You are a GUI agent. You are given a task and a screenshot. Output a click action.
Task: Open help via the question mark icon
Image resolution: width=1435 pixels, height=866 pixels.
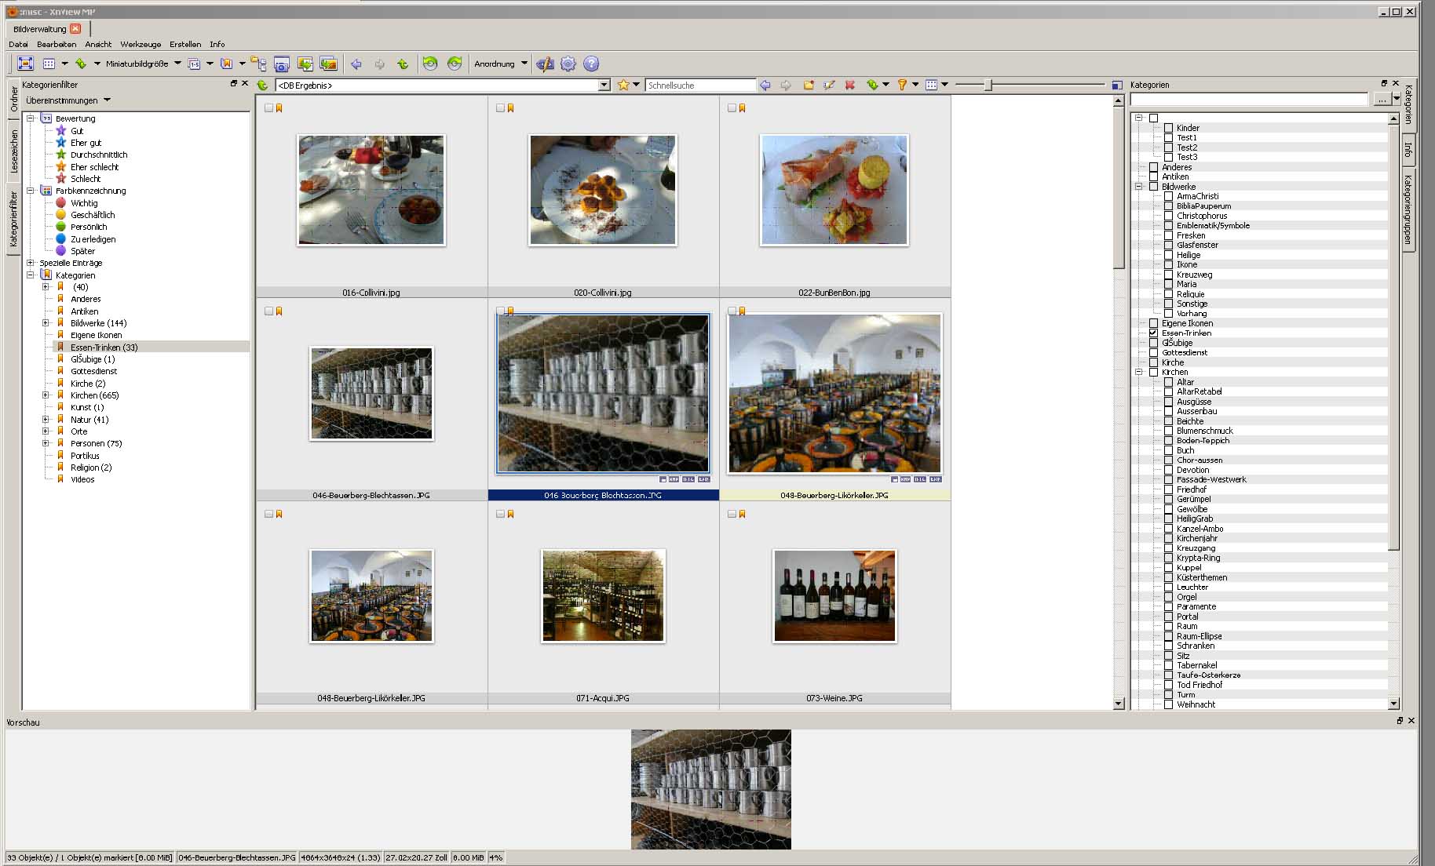click(592, 64)
